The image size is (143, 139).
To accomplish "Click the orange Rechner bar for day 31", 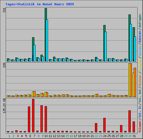I will pos(135,83).
